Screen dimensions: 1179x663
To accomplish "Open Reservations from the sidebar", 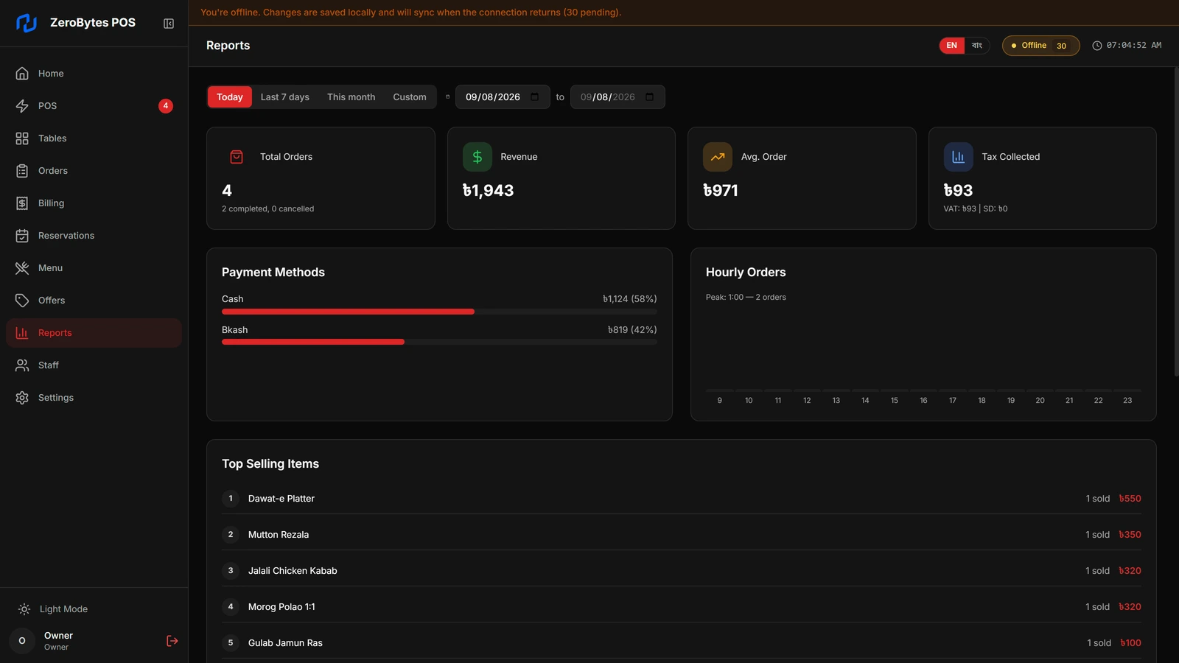I will coord(94,236).
